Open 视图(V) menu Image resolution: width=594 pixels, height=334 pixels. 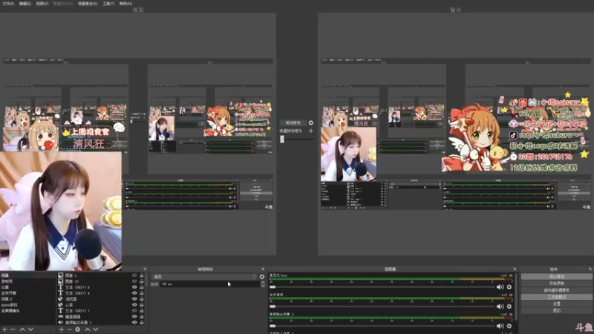tap(42, 4)
